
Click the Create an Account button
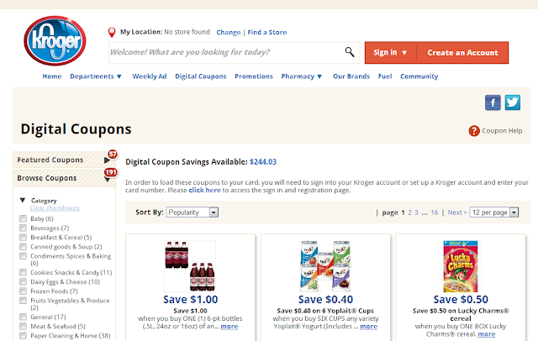tap(463, 53)
